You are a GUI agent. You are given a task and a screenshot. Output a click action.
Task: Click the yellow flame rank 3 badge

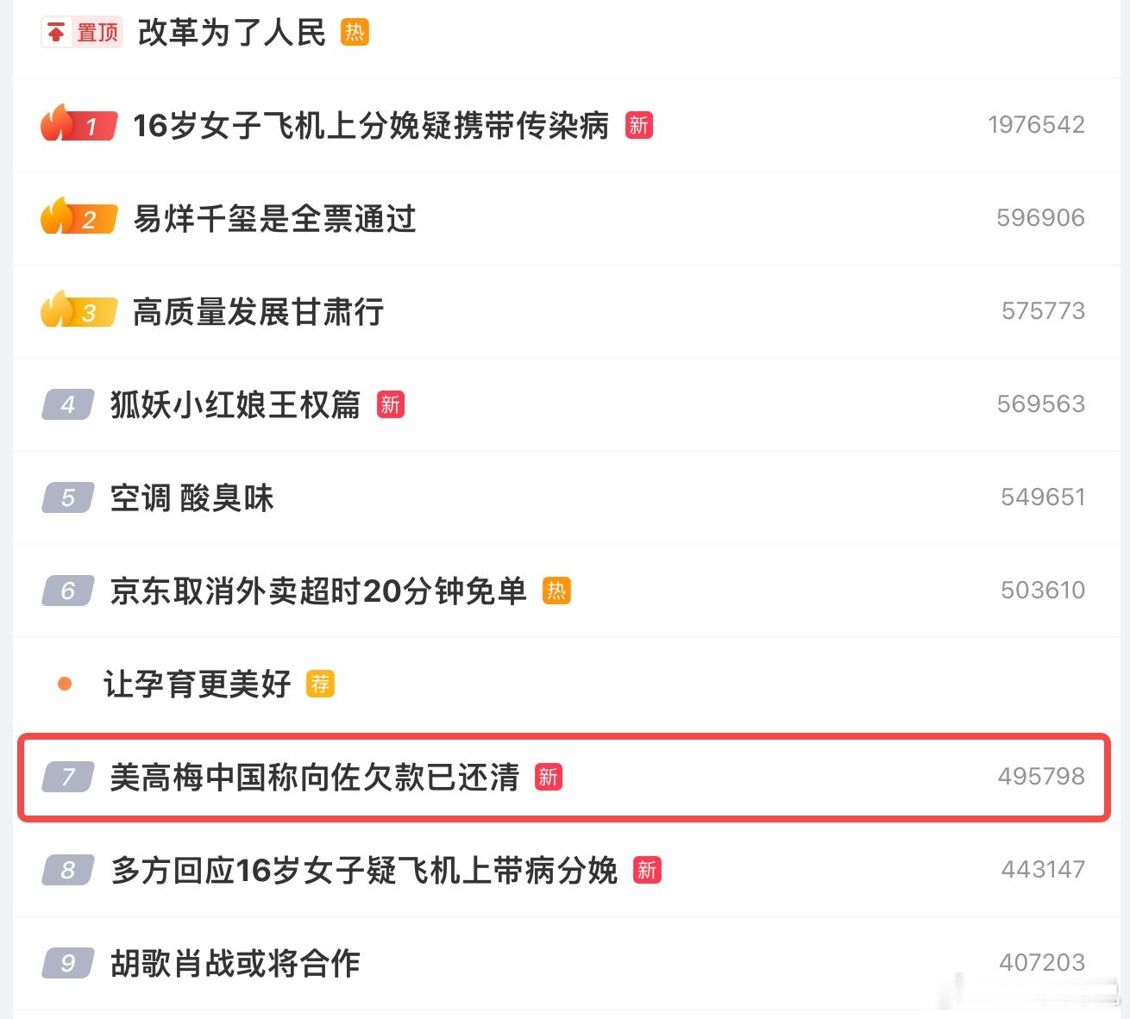click(78, 311)
